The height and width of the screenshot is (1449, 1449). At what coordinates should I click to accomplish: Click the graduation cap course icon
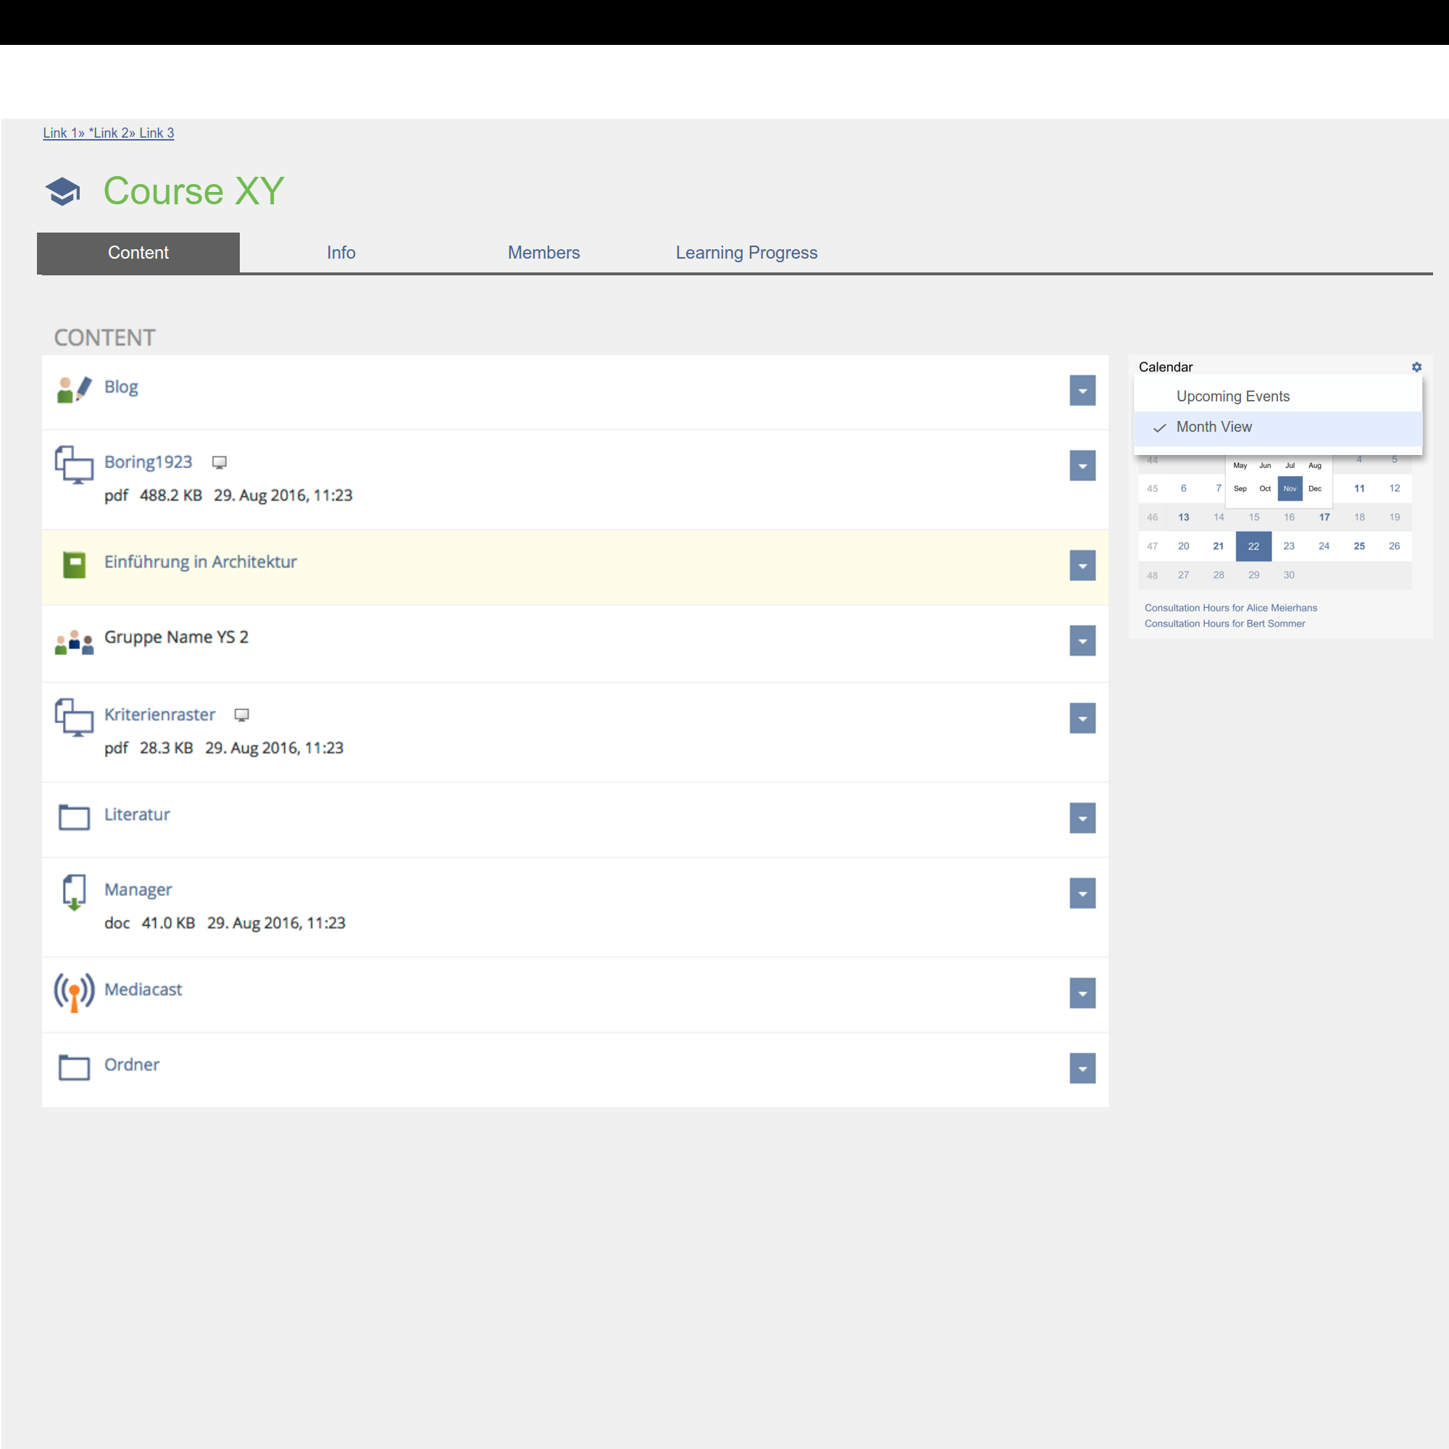tap(63, 191)
